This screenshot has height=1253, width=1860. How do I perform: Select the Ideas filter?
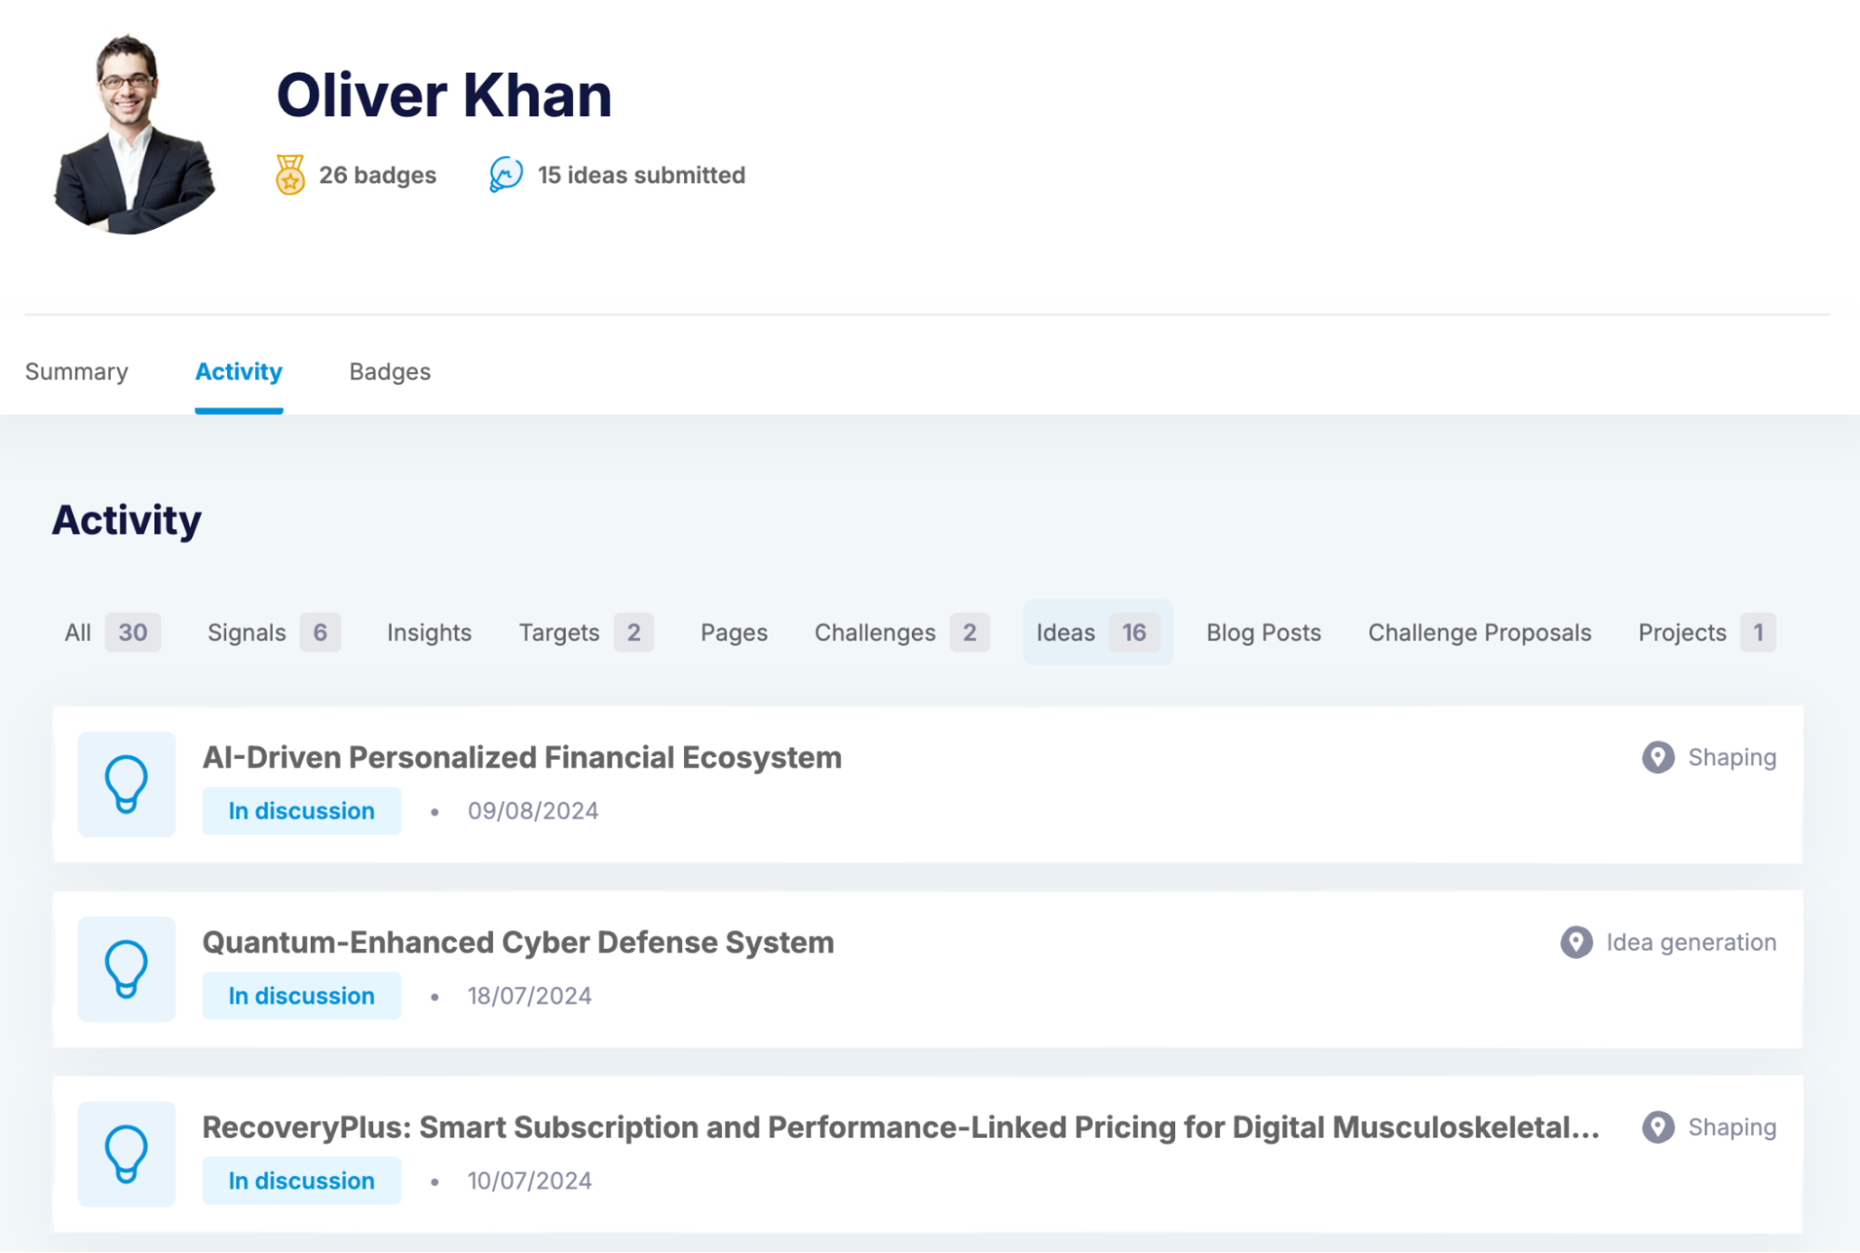(x=1098, y=633)
